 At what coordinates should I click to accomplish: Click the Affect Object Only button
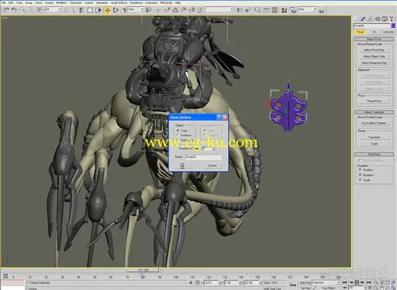tap(374, 56)
